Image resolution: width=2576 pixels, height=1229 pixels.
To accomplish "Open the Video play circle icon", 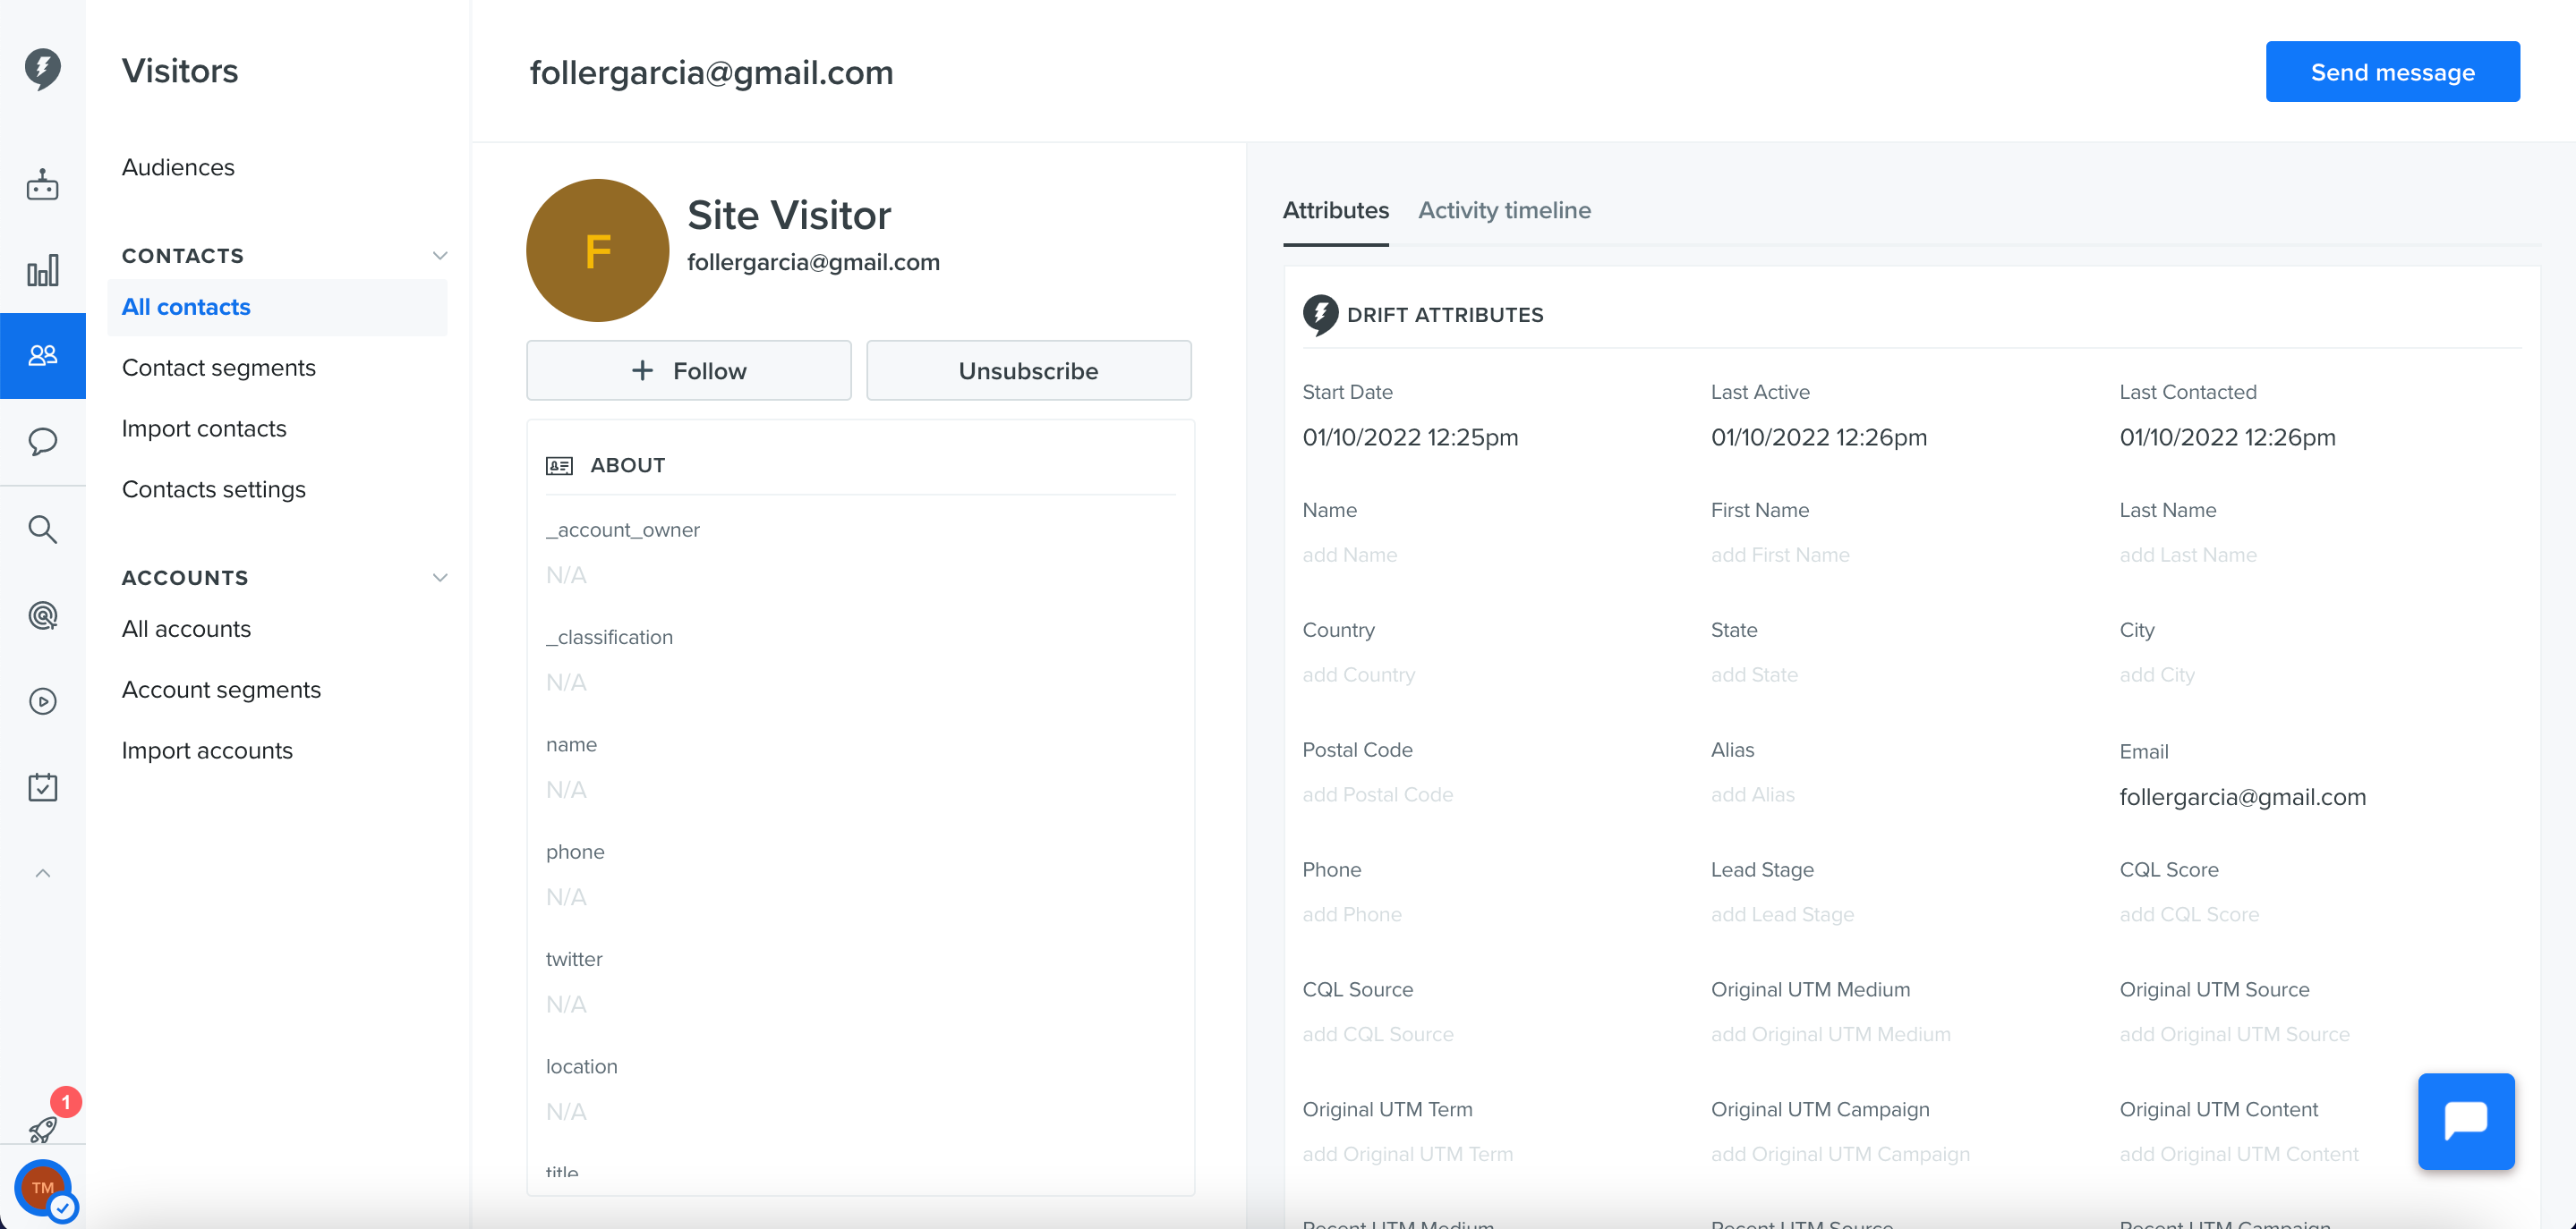I will coord(42,701).
